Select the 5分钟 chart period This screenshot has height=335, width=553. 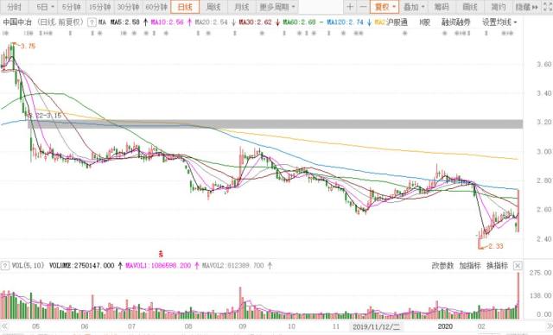point(72,7)
